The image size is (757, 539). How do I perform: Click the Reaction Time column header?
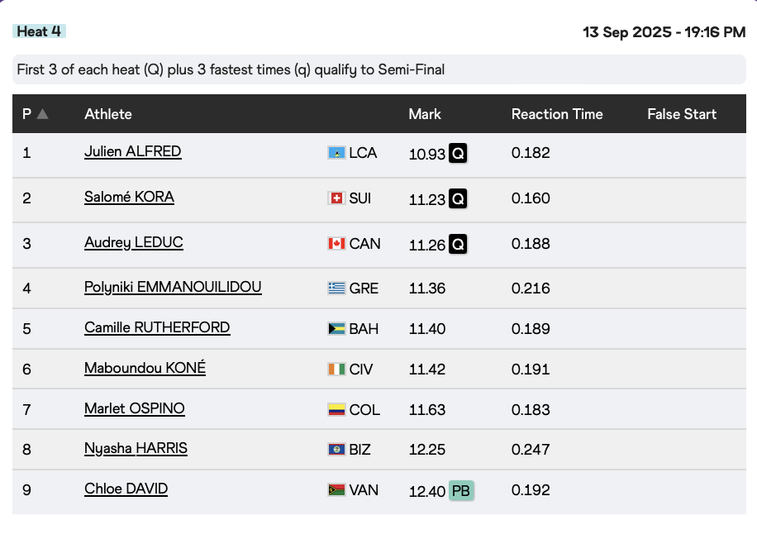click(557, 114)
